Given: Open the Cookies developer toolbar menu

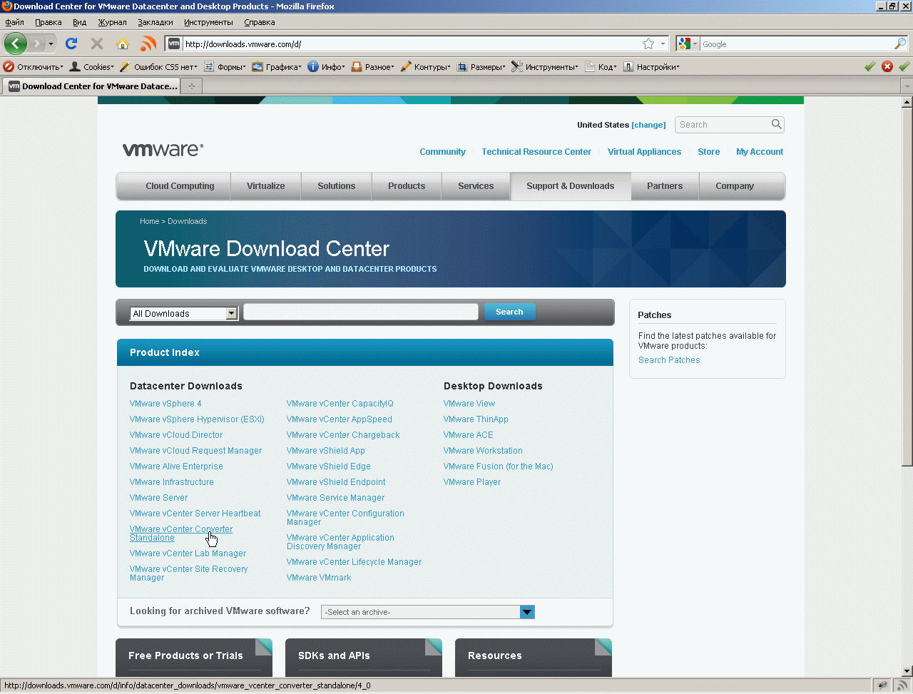Looking at the screenshot, I should click(x=91, y=67).
